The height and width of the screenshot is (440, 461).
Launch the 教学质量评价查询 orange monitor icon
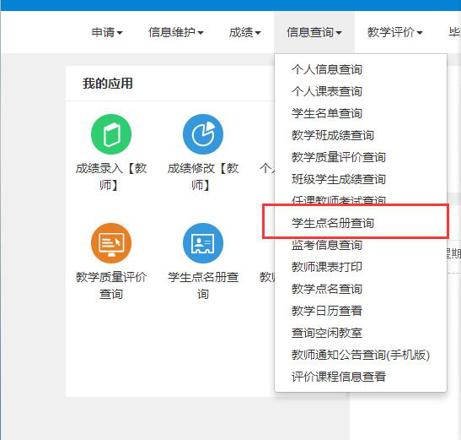tap(111, 243)
